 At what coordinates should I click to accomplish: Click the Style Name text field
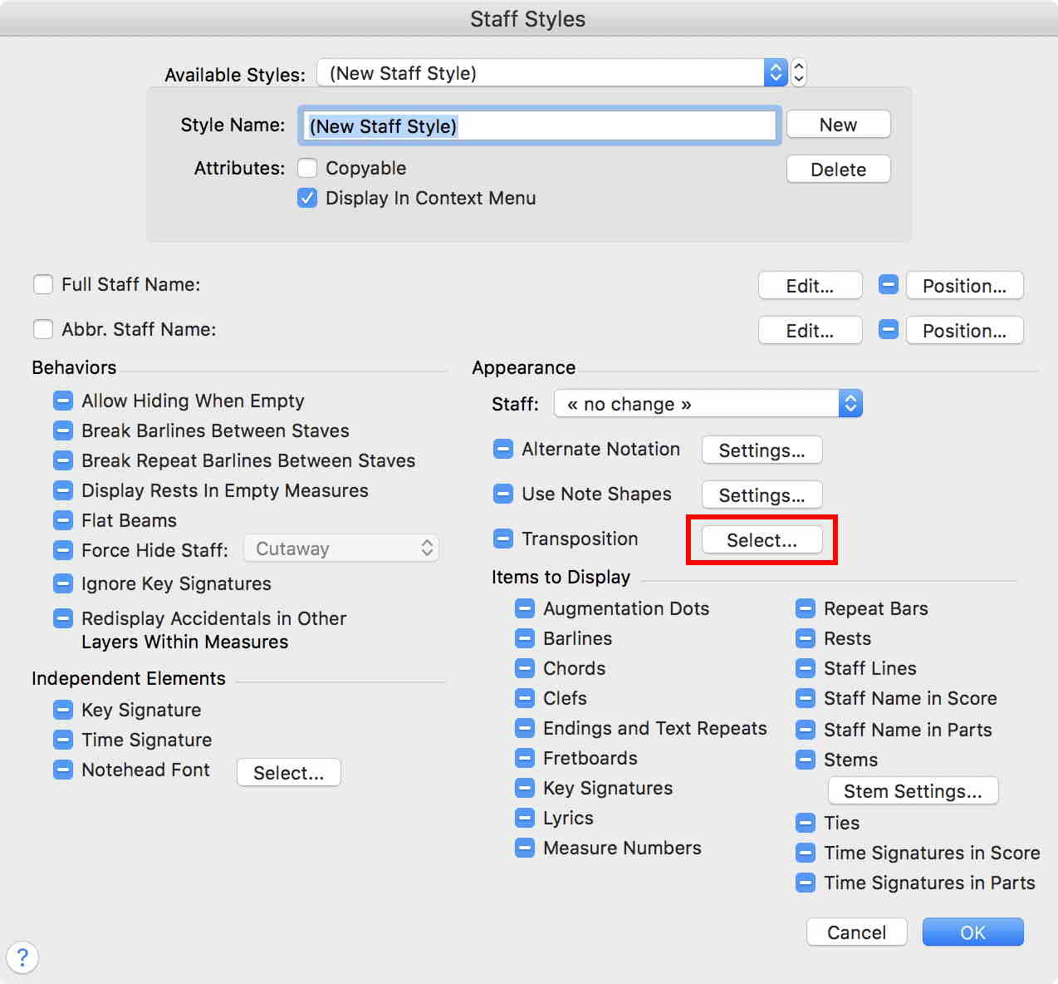click(538, 126)
